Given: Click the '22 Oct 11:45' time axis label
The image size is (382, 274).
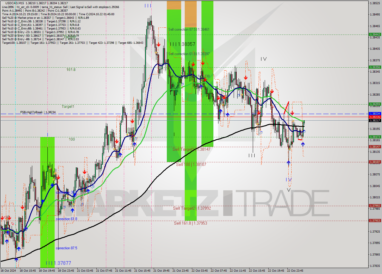Looking at the screenshot, I should click(x=238, y=271).
